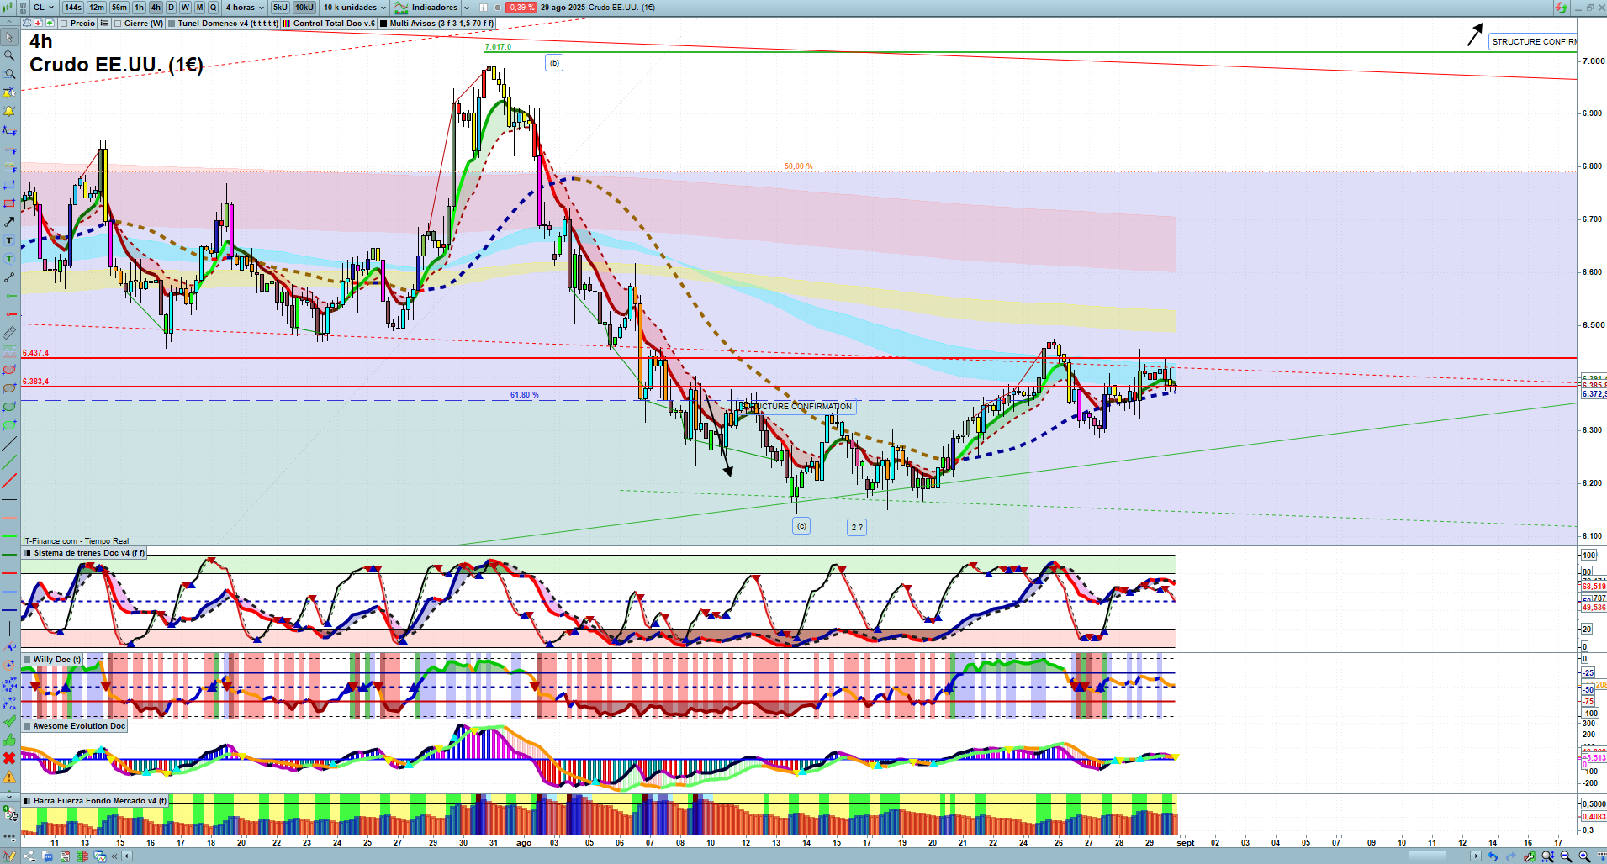This screenshot has width=1607, height=864.
Task: Toggle Awesome Evolution Doc panel square
Action: [x=27, y=726]
